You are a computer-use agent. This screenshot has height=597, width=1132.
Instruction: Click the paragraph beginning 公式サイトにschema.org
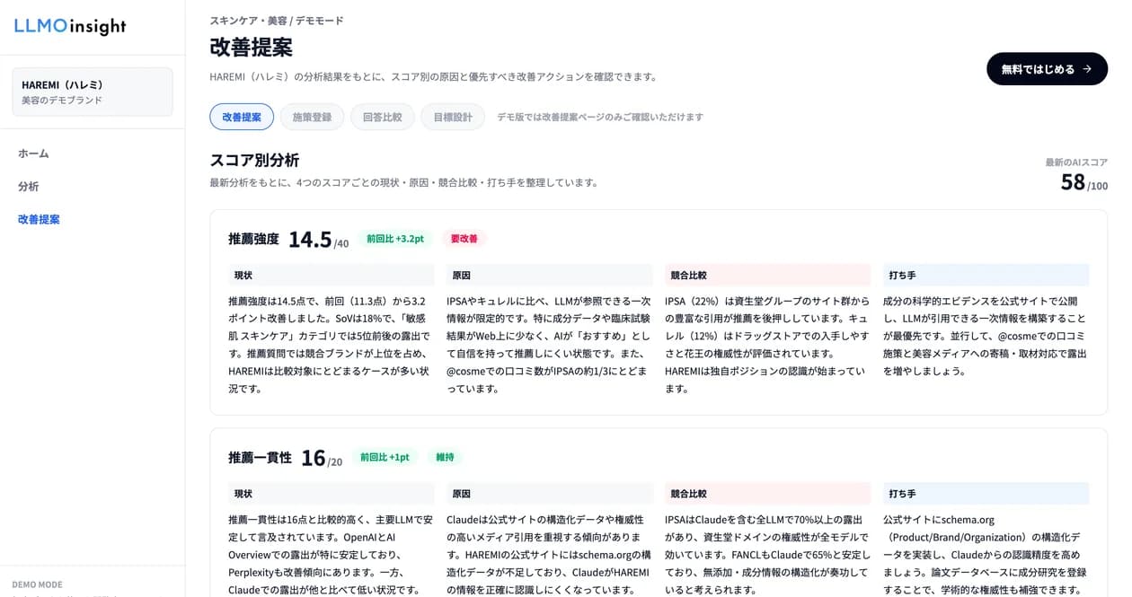(x=986, y=554)
